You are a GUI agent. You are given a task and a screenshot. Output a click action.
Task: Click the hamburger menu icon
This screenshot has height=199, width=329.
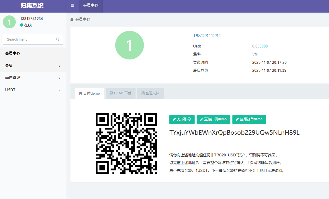72,5
